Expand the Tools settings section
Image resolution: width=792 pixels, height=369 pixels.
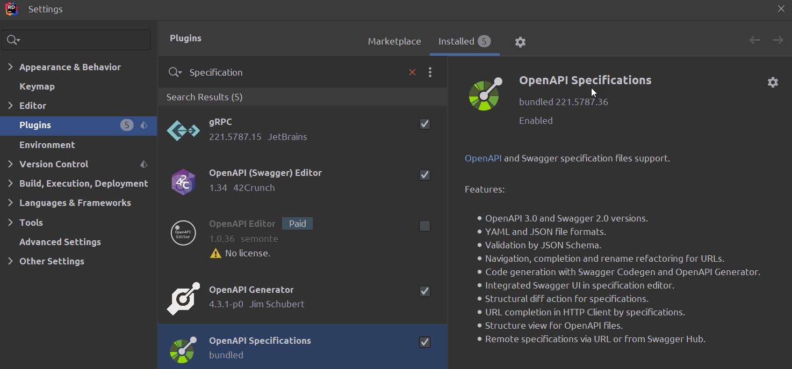tap(10, 223)
